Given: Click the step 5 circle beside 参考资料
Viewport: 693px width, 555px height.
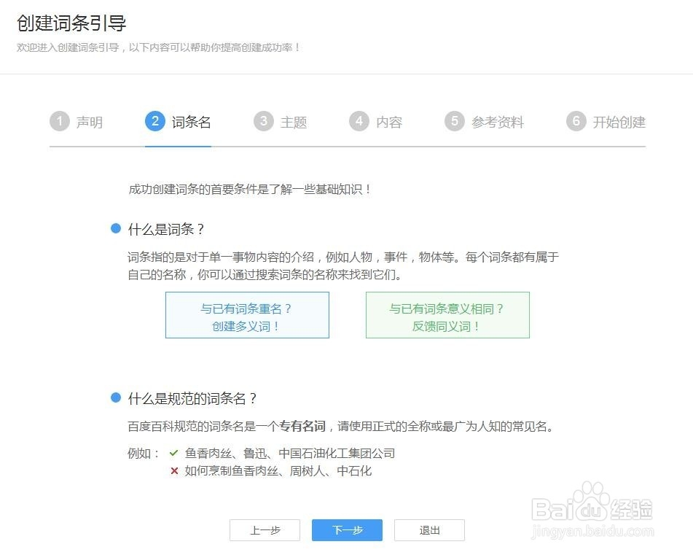Looking at the screenshot, I should (453, 121).
